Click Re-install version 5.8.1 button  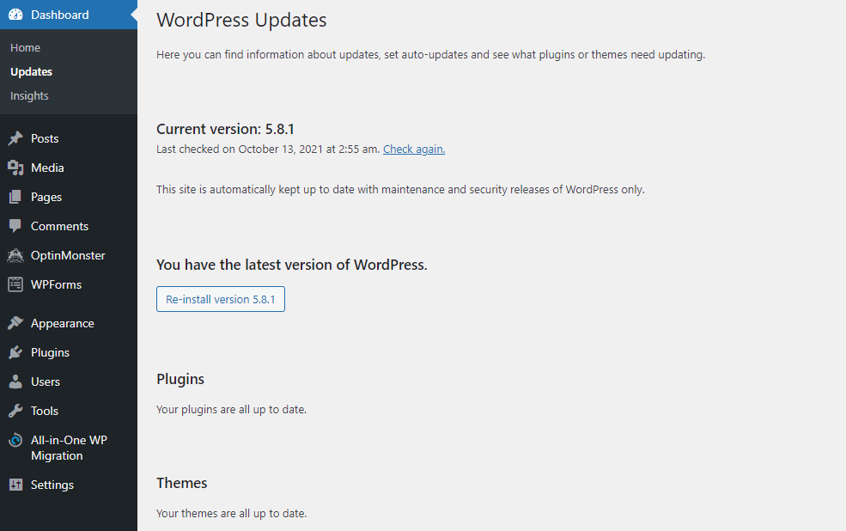pos(221,299)
